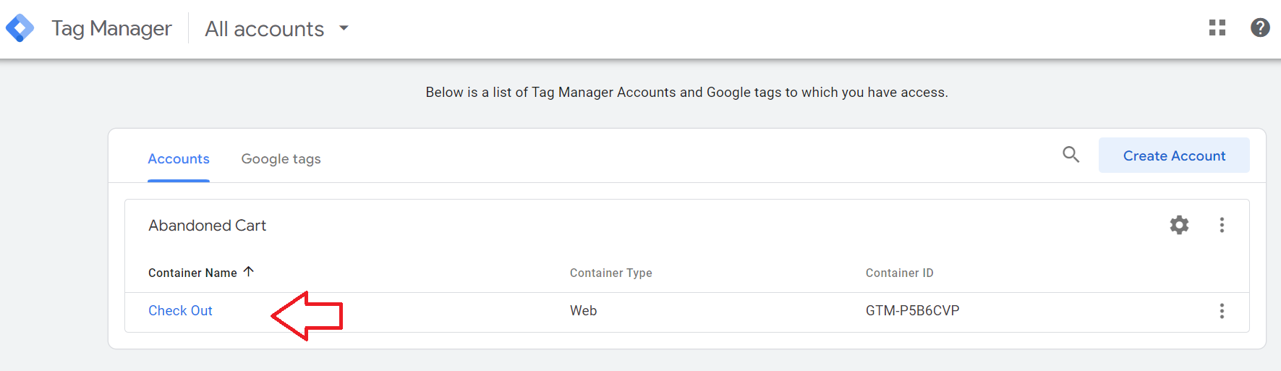Open the help question mark icon
The height and width of the screenshot is (371, 1281).
(1260, 27)
